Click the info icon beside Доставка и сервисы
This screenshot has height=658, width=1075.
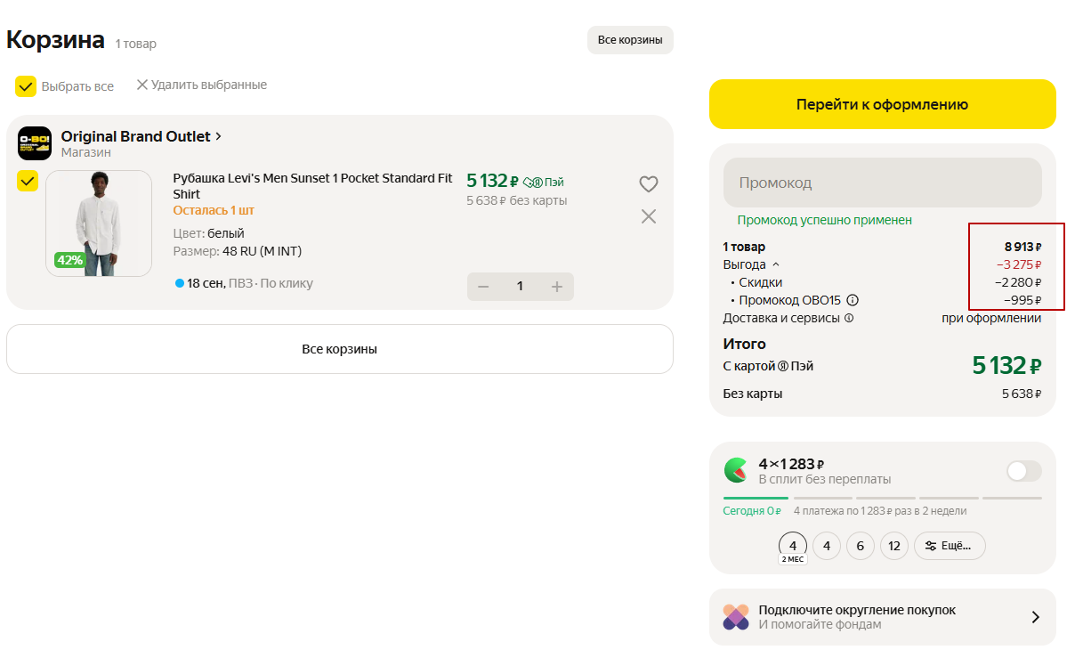point(849,318)
